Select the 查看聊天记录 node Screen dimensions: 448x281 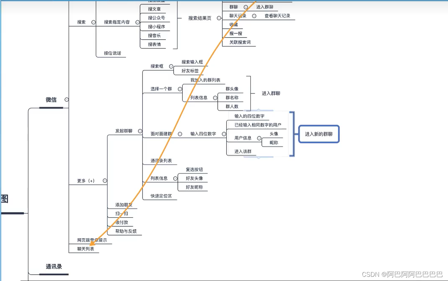[x=278, y=16]
